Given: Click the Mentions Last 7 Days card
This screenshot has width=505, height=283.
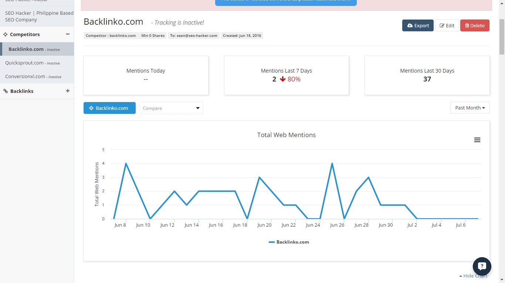Looking at the screenshot, I should (x=286, y=75).
